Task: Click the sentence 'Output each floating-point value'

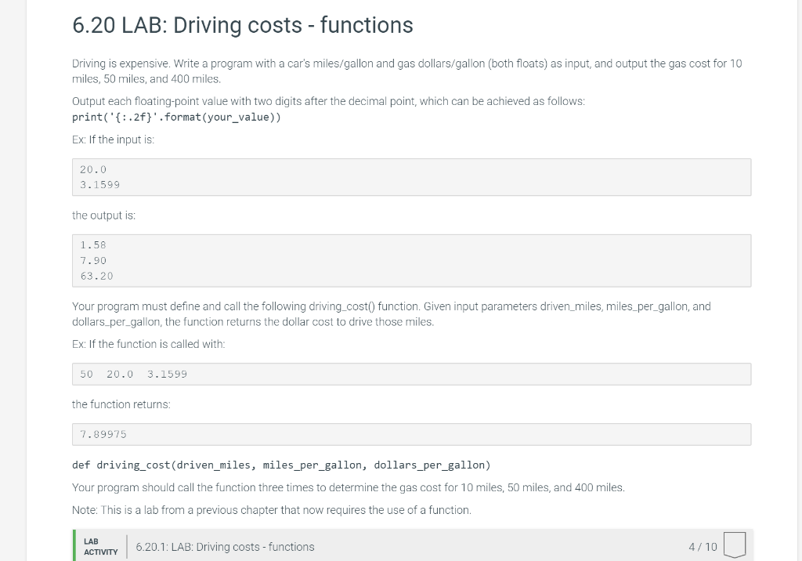Action: click(328, 101)
